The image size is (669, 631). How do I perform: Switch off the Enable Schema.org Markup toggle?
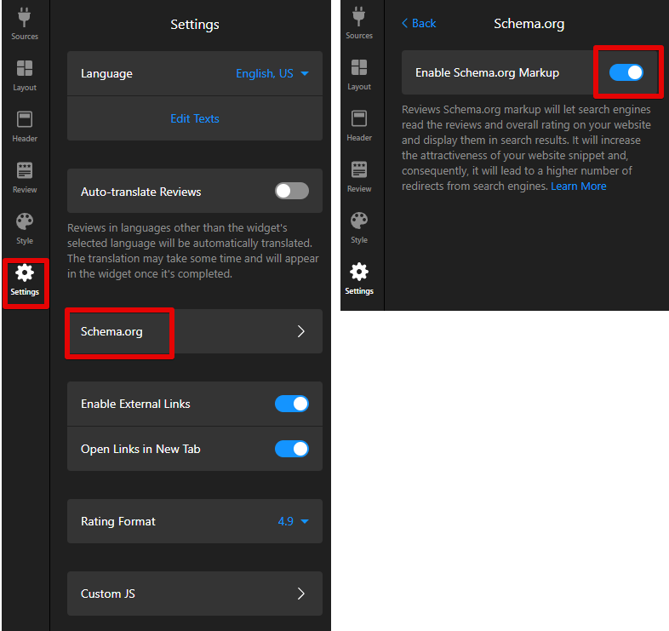point(626,72)
